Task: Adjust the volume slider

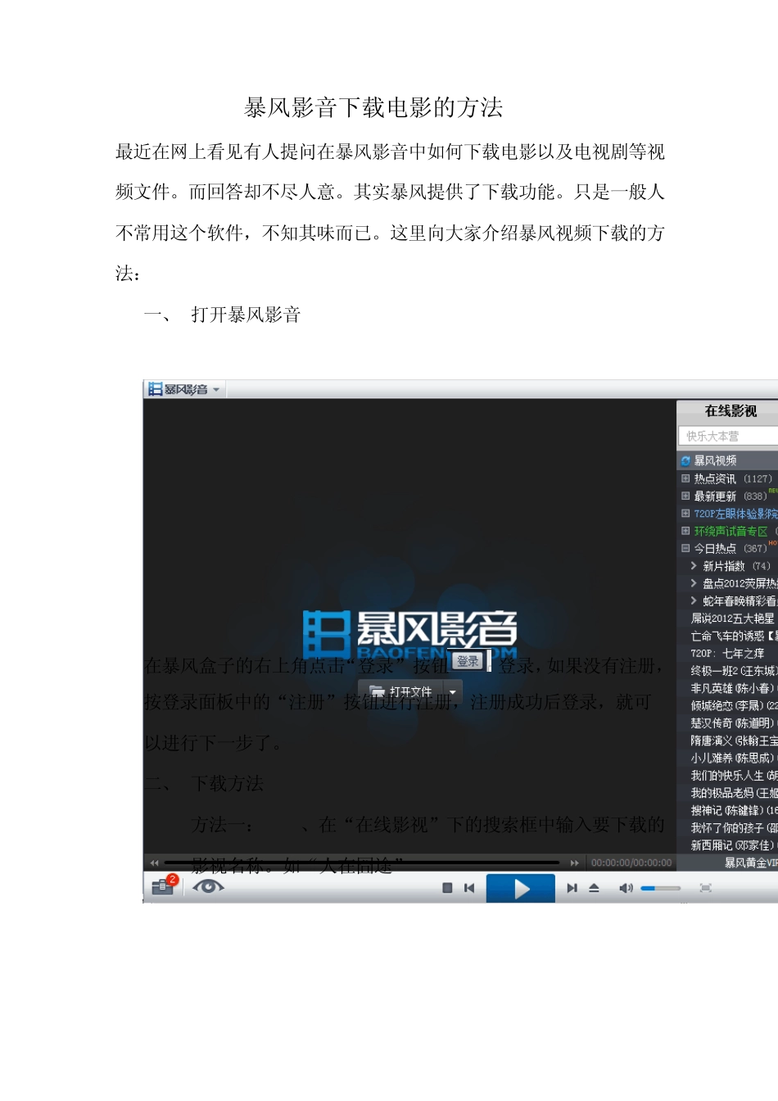Action: [x=660, y=888]
